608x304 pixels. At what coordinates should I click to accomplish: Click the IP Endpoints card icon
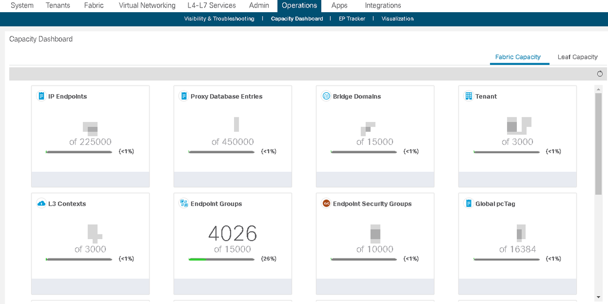tap(42, 96)
